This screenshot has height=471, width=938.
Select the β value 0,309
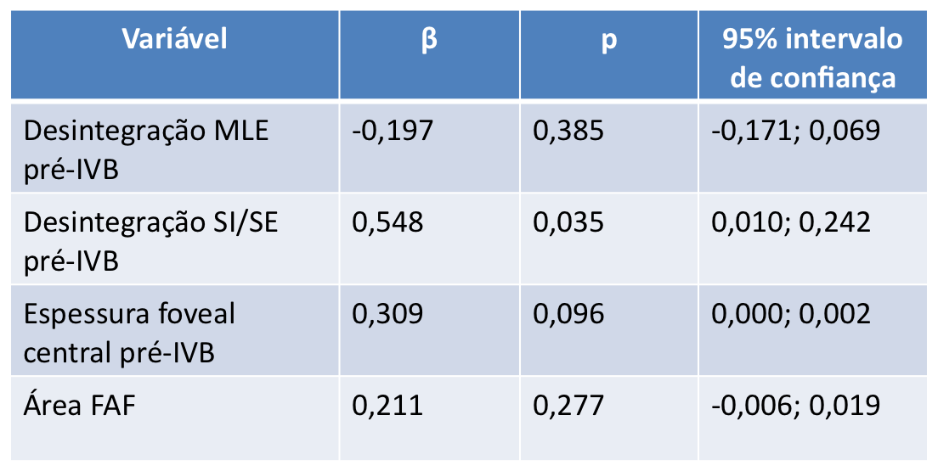pos(387,314)
